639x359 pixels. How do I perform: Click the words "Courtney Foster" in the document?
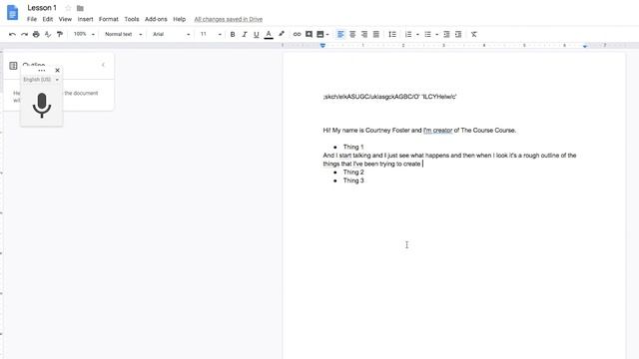click(x=387, y=131)
